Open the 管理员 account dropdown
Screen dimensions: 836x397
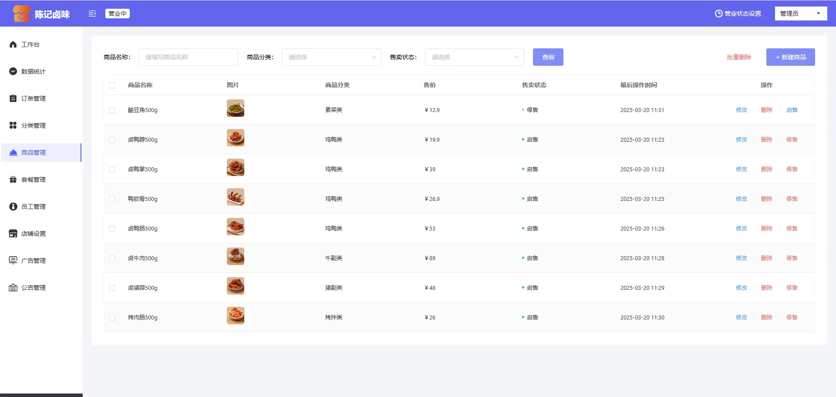[x=800, y=14]
